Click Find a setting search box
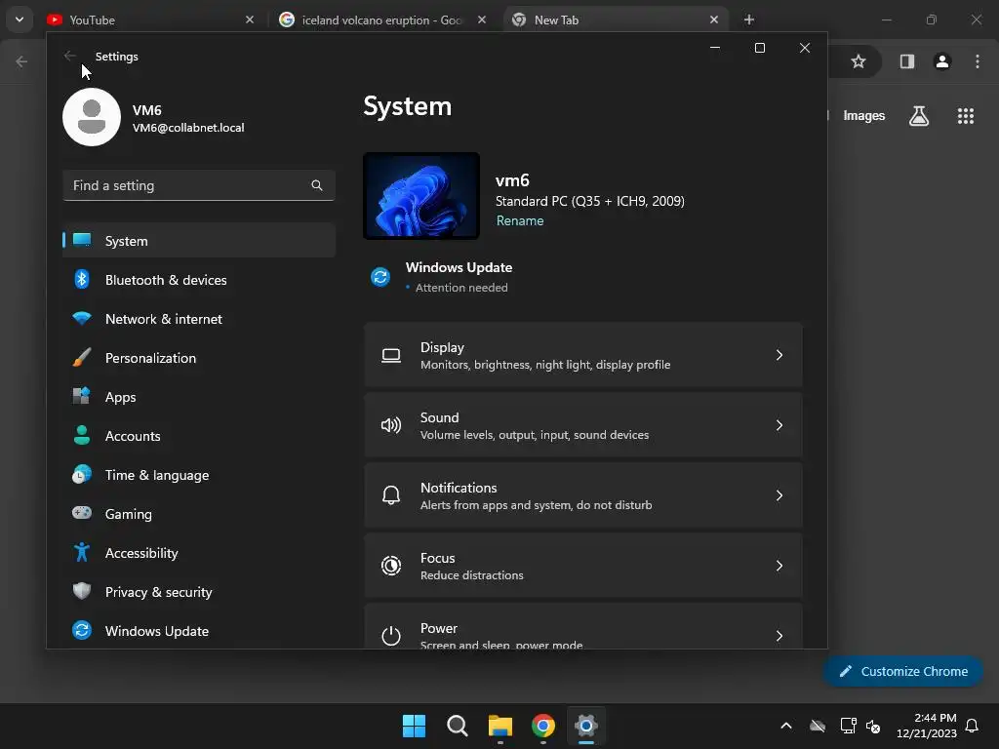 point(199,185)
